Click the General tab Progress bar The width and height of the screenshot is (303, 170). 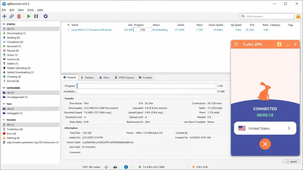pos(146,86)
